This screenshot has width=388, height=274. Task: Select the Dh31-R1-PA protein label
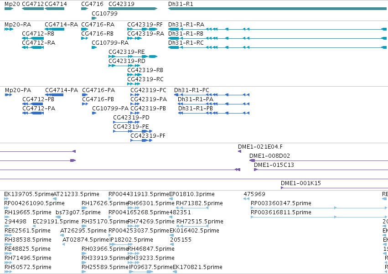[x=196, y=99]
